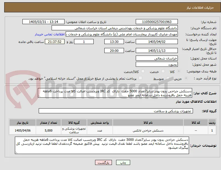This screenshot has height=170, width=221.
Task: Click the cell دستکش جراحی لاتکس
Action: (148, 130)
